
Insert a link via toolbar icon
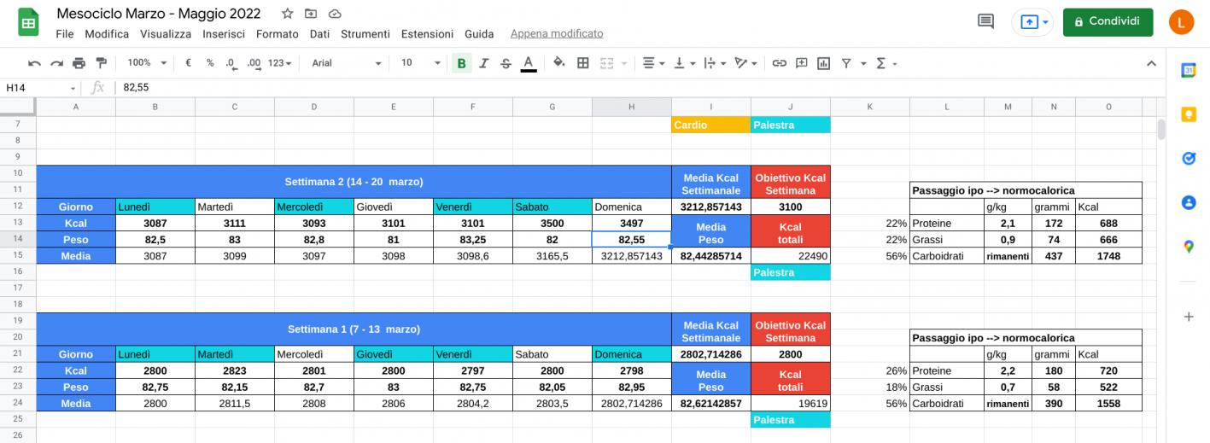click(x=779, y=63)
